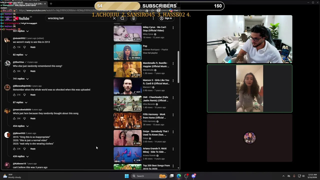Open Top 200 Best Songs From 2010 To 2020
Screen dimensions: 320x180
tap(156, 167)
